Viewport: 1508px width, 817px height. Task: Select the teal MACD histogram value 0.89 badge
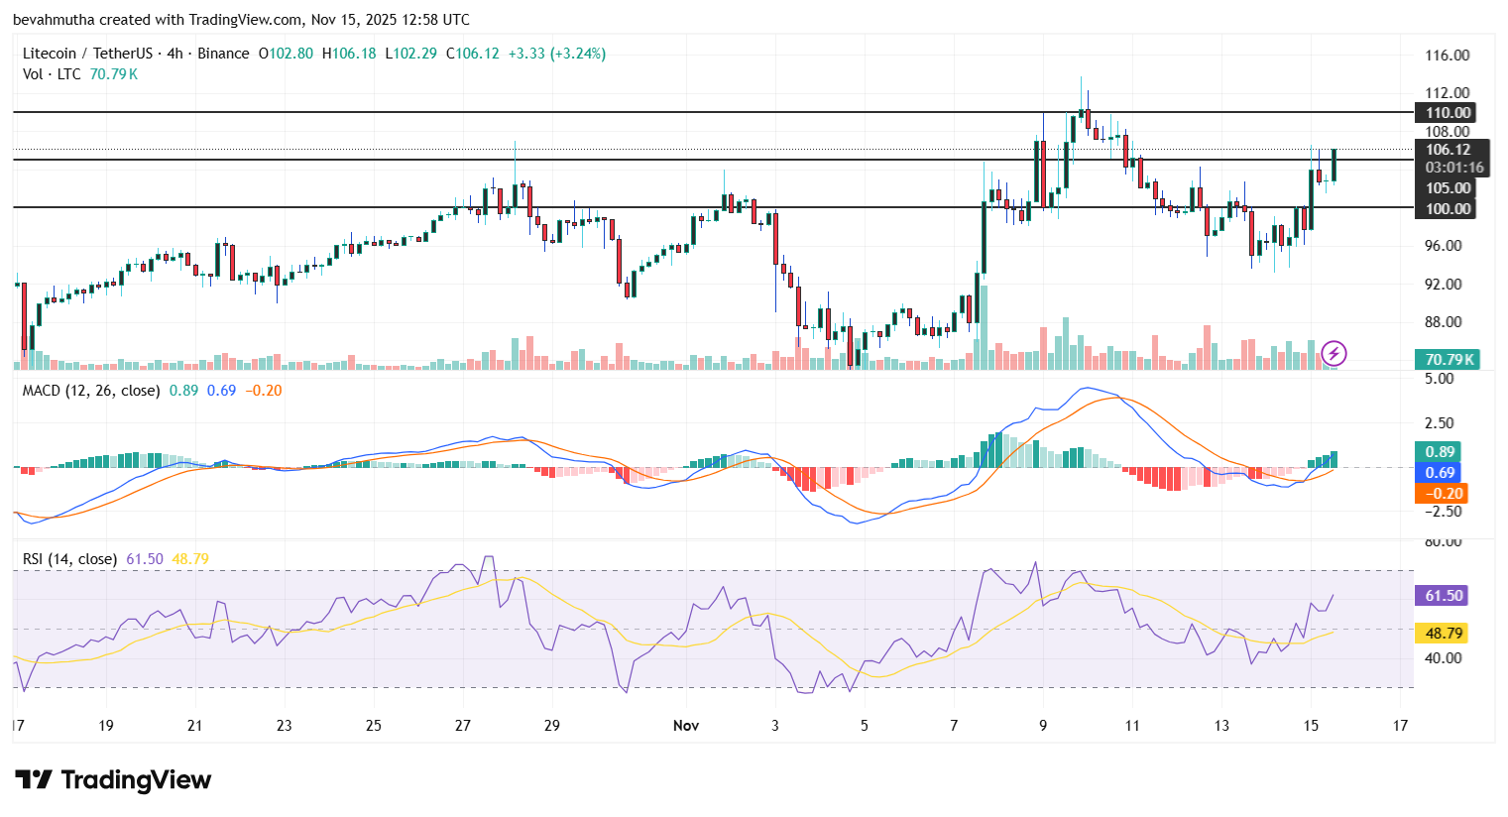tap(1438, 451)
